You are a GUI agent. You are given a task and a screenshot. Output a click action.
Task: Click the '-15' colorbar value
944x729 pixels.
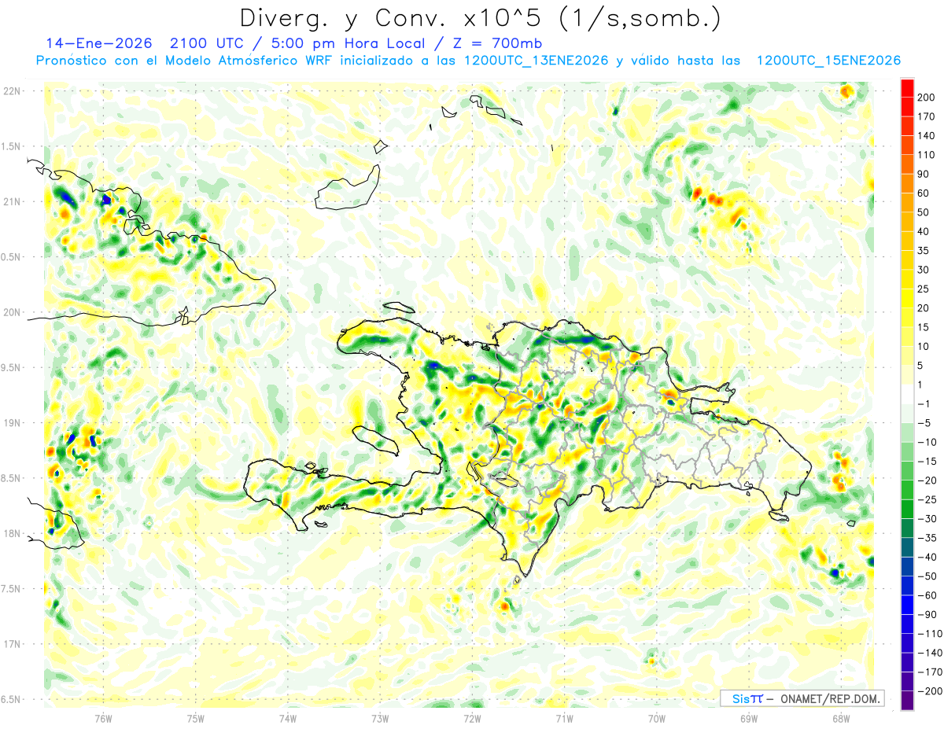(x=928, y=461)
